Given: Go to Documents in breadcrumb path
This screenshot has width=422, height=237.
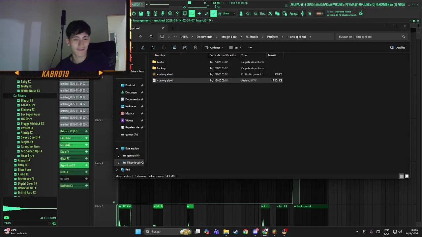Looking at the screenshot, I should click(x=204, y=37).
